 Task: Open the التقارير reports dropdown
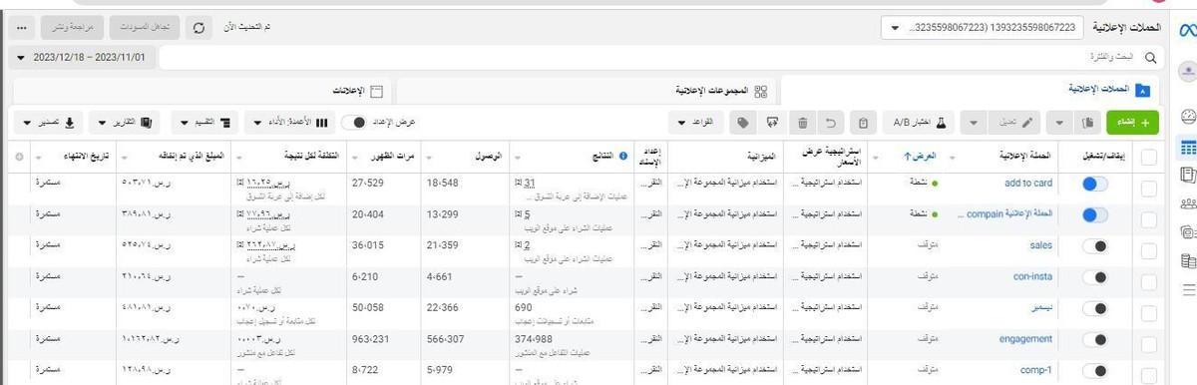(x=125, y=122)
